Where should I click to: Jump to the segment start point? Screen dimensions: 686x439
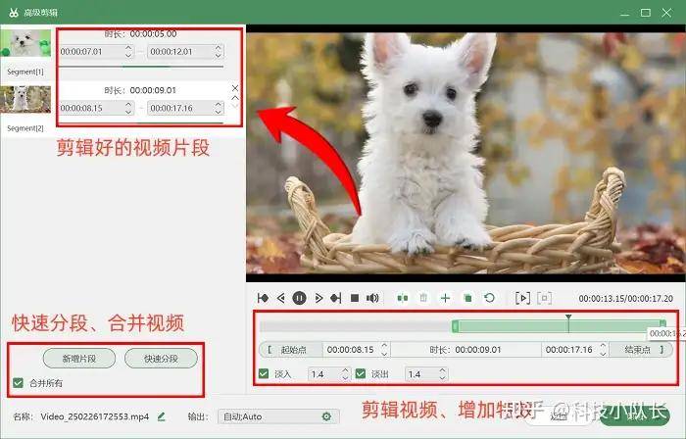(263, 298)
